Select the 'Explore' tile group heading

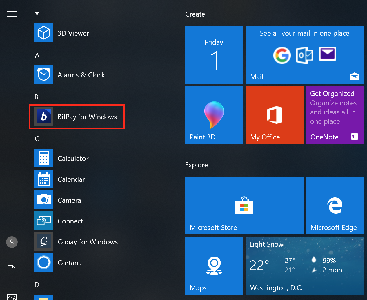pyautogui.click(x=197, y=165)
